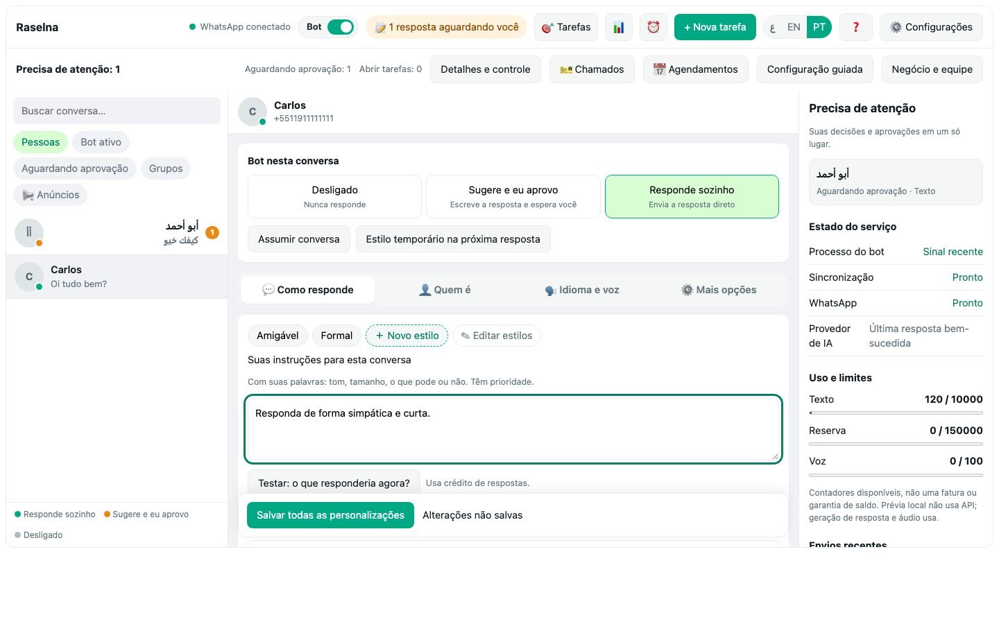This screenshot has width=999, height=624.
Task: Switch to the Como responde tab
Action: [308, 290]
